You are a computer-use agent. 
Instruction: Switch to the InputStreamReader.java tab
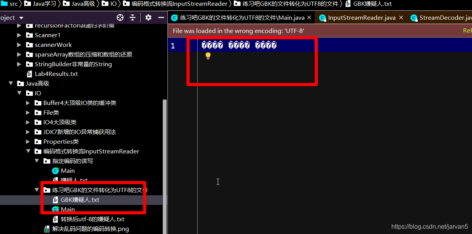[362, 18]
